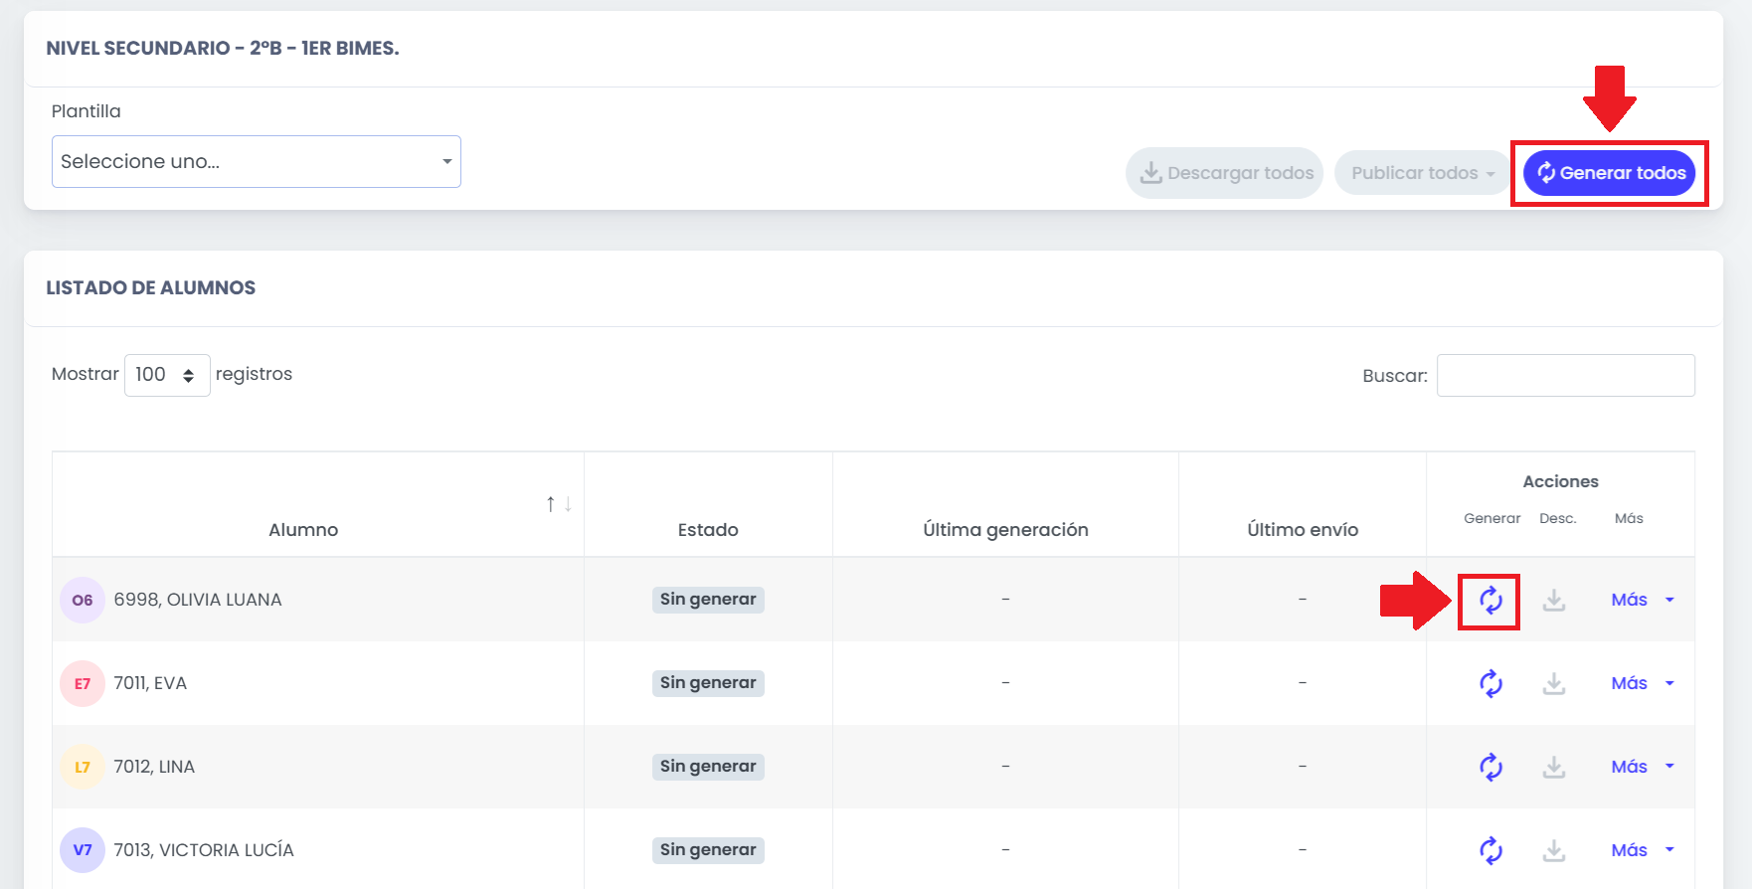Click generate icon for 7011, Eva
Viewport: 1752px width, 889px height.
pos(1490,683)
